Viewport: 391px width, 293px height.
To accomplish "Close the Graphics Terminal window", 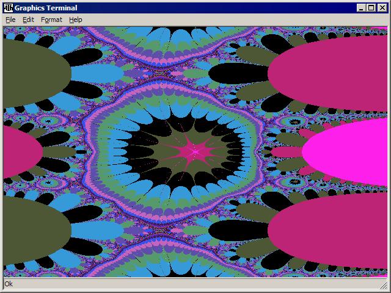I will (382, 8).
